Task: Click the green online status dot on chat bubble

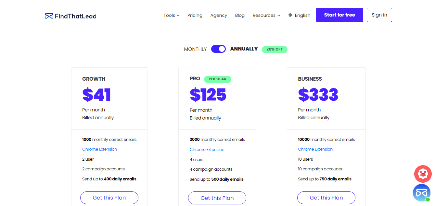Action: tap(428, 199)
